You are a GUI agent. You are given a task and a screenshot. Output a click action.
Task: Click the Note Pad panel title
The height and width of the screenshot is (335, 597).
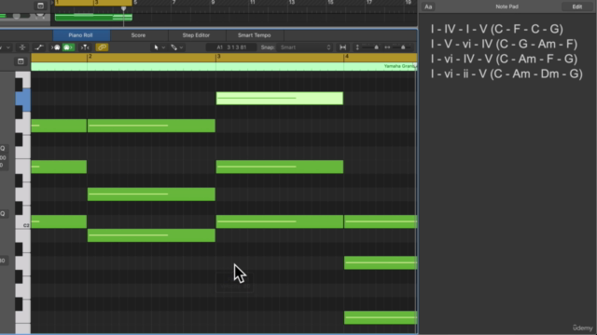pyautogui.click(x=507, y=7)
